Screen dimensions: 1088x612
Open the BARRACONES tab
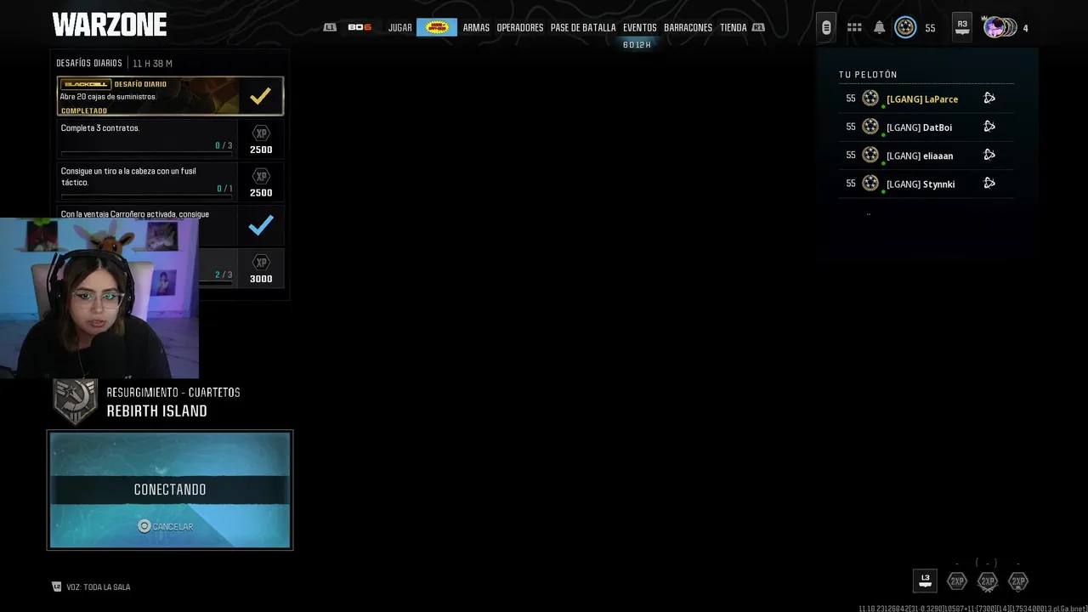click(688, 28)
